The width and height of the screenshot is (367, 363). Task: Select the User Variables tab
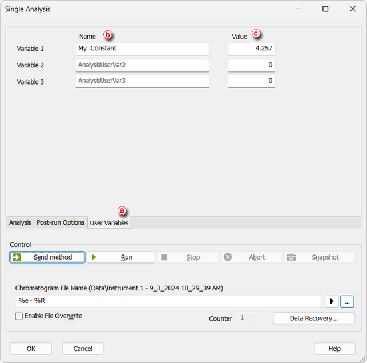[109, 223]
